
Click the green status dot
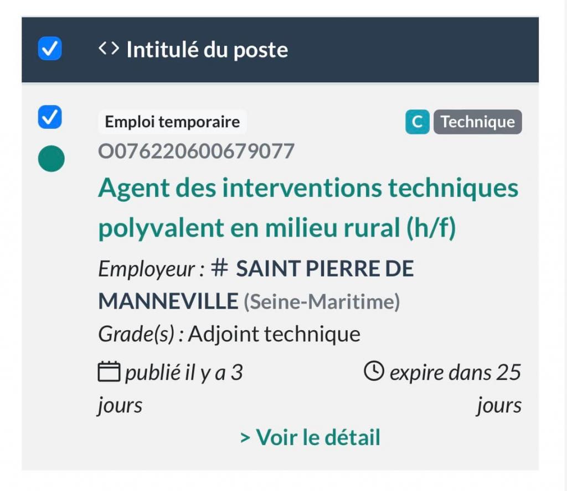(x=51, y=159)
